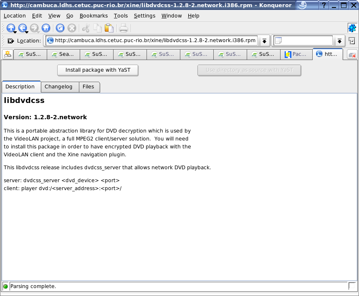This screenshot has height=296, width=359.
Task: Go to the Home page icon
Action: pos(46,28)
